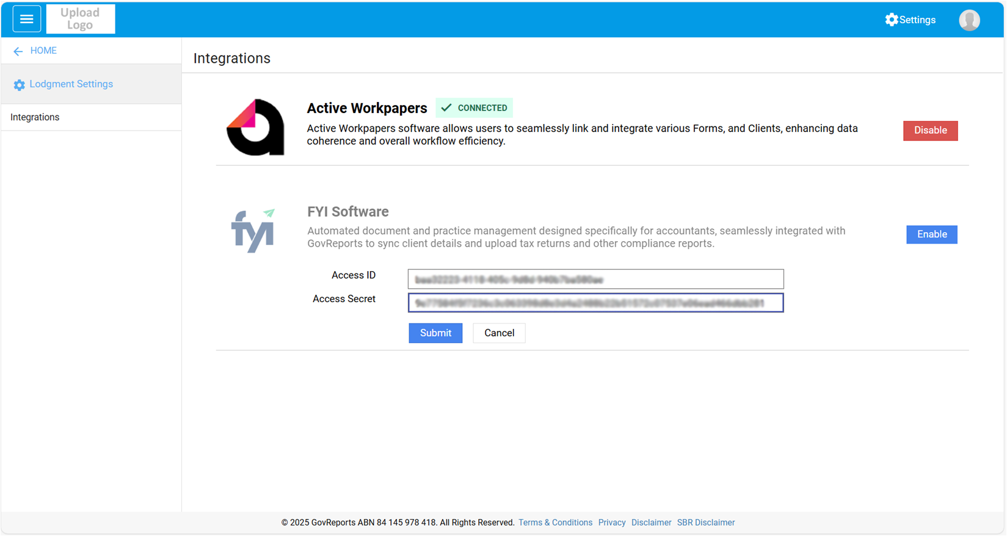Focus the Access Secret field
The height and width of the screenshot is (536, 1007).
coord(595,303)
